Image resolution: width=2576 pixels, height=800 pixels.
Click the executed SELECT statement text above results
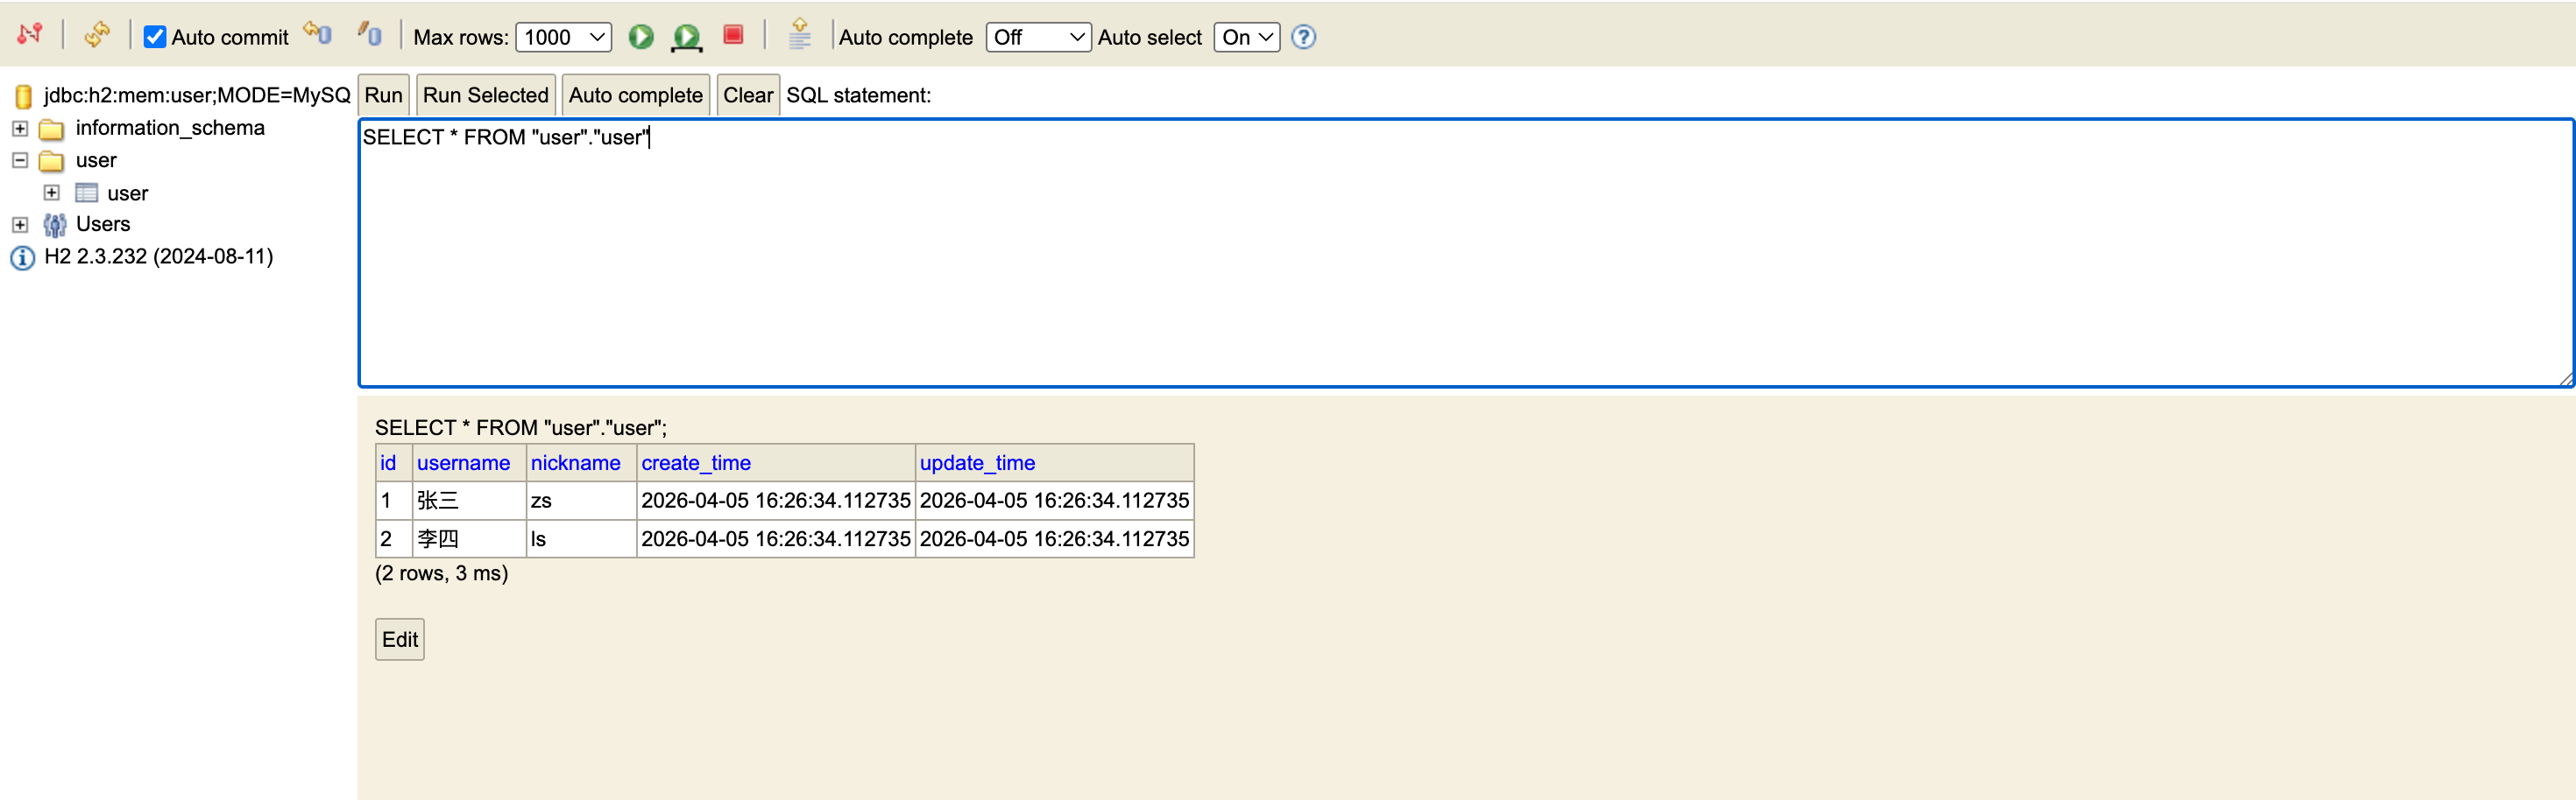(521, 427)
